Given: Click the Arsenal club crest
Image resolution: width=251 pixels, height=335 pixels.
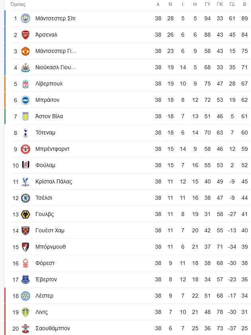Looking at the screenshot, I should 25,35.
